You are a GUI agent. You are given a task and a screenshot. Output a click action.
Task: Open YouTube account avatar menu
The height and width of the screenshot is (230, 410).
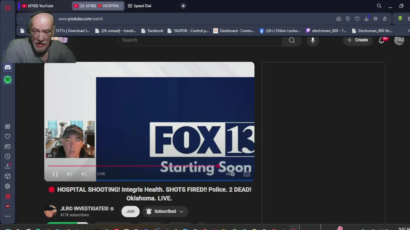click(399, 40)
